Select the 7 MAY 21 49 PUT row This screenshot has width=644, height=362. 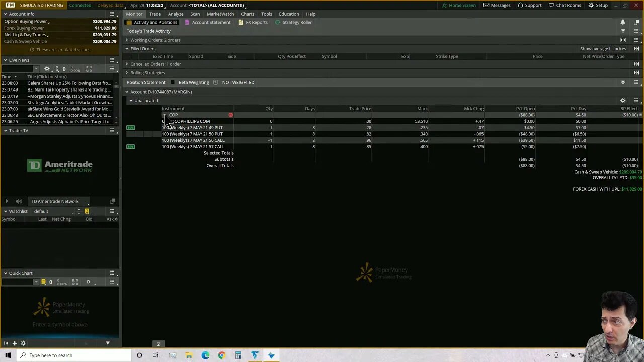(x=382, y=128)
